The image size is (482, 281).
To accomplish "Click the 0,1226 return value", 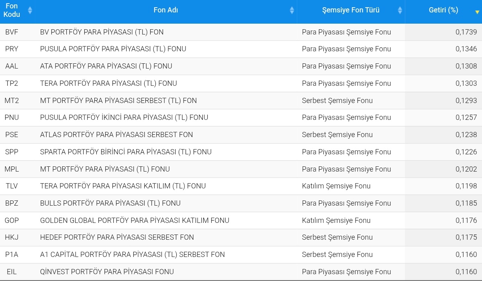I will [x=466, y=152].
